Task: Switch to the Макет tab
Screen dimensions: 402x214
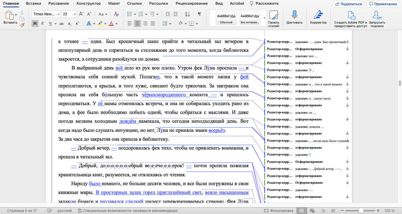Action: pyautogui.click(x=114, y=4)
